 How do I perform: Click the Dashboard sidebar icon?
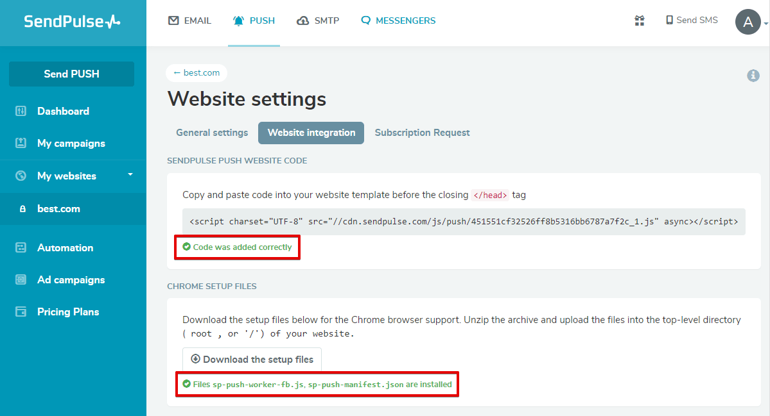click(x=21, y=111)
